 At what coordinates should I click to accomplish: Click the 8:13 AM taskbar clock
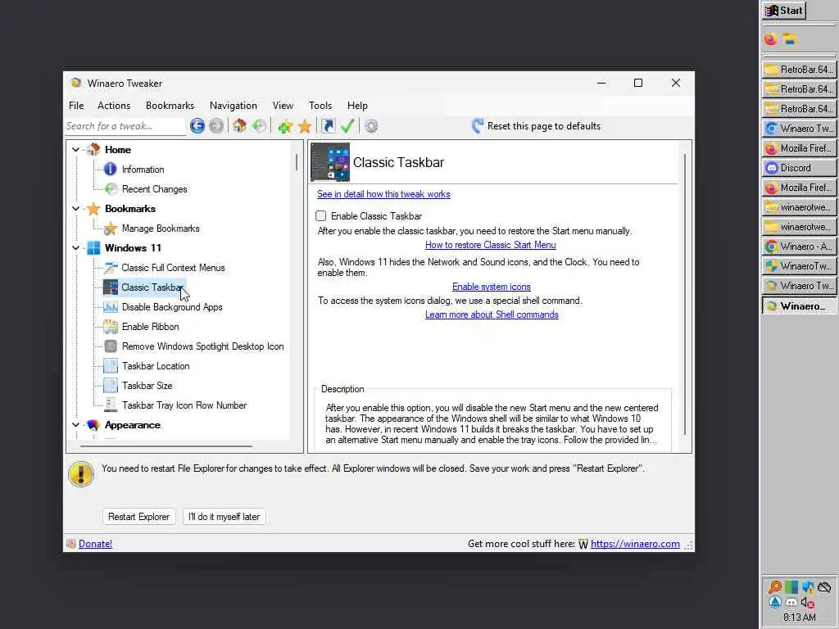800,618
